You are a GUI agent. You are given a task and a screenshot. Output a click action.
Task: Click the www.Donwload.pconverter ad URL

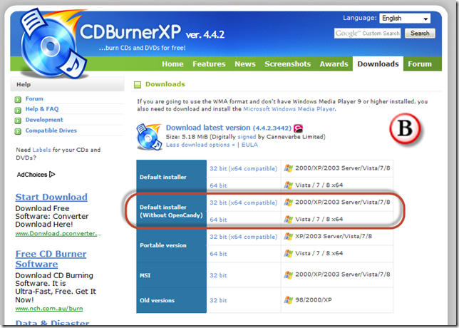(x=58, y=234)
